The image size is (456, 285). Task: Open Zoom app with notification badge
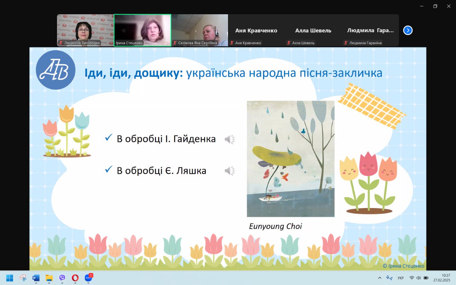(88, 278)
